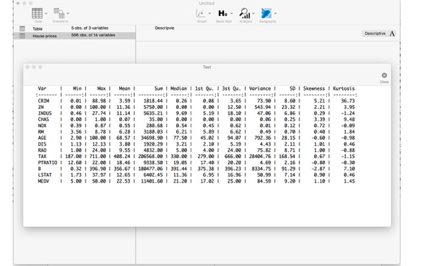426x266 pixels.
Task: Click the Kurtosis column header
Action: point(344,89)
